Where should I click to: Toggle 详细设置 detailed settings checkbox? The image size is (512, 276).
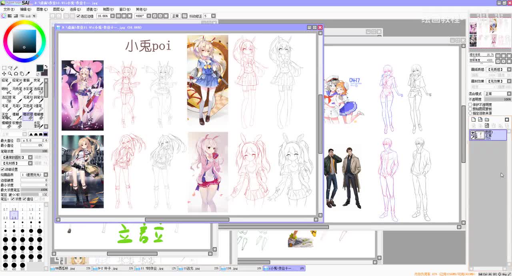point(2,169)
